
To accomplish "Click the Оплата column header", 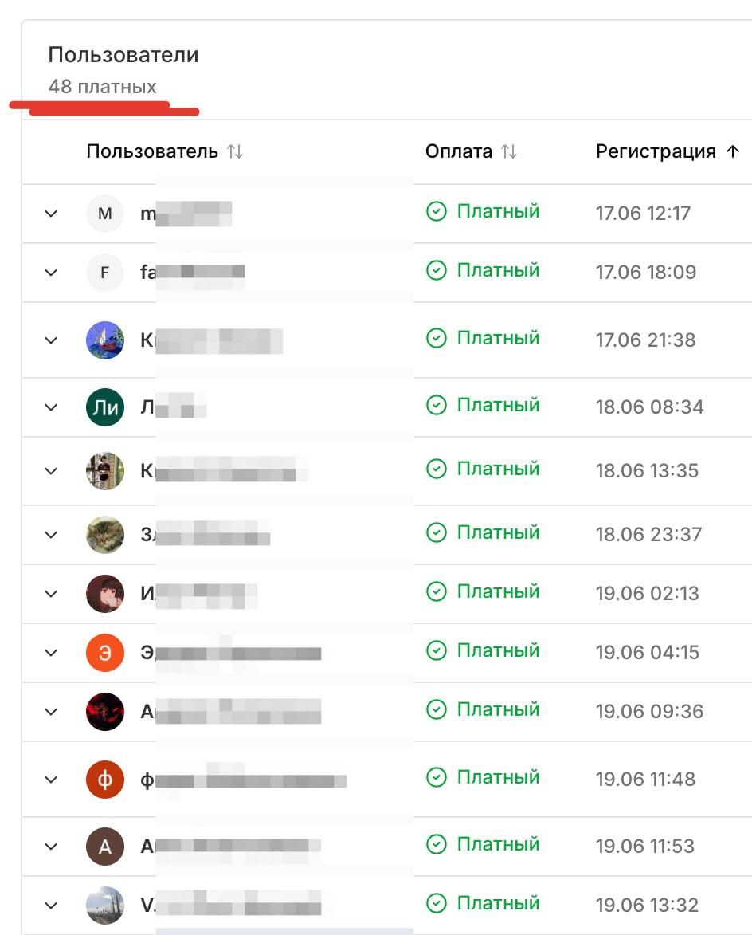I will (x=459, y=151).
